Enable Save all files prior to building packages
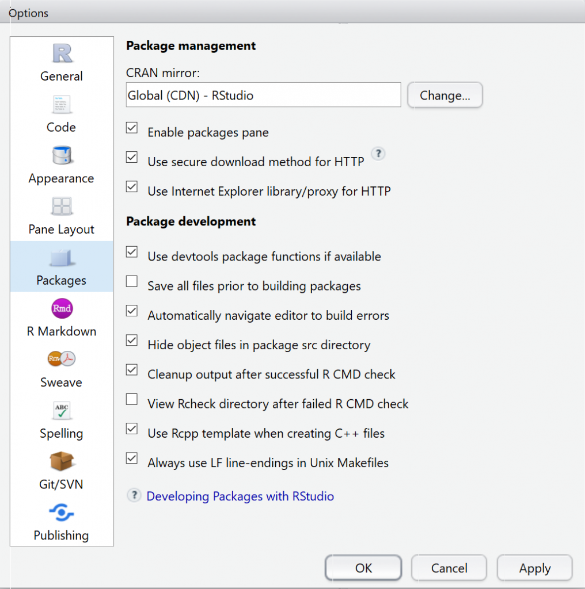Screen dimensions: 585x589 [132, 281]
